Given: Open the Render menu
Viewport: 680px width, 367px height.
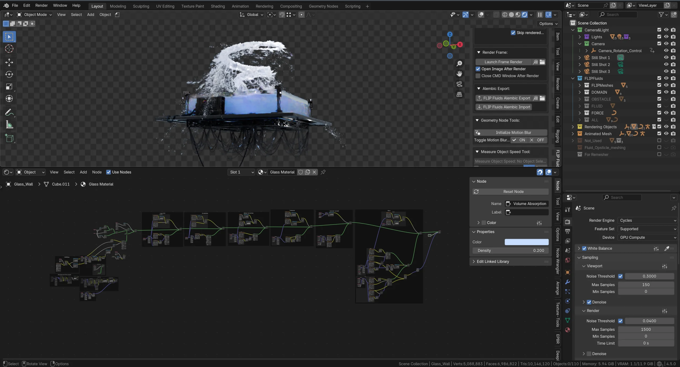Looking at the screenshot, I should click(x=41, y=5).
